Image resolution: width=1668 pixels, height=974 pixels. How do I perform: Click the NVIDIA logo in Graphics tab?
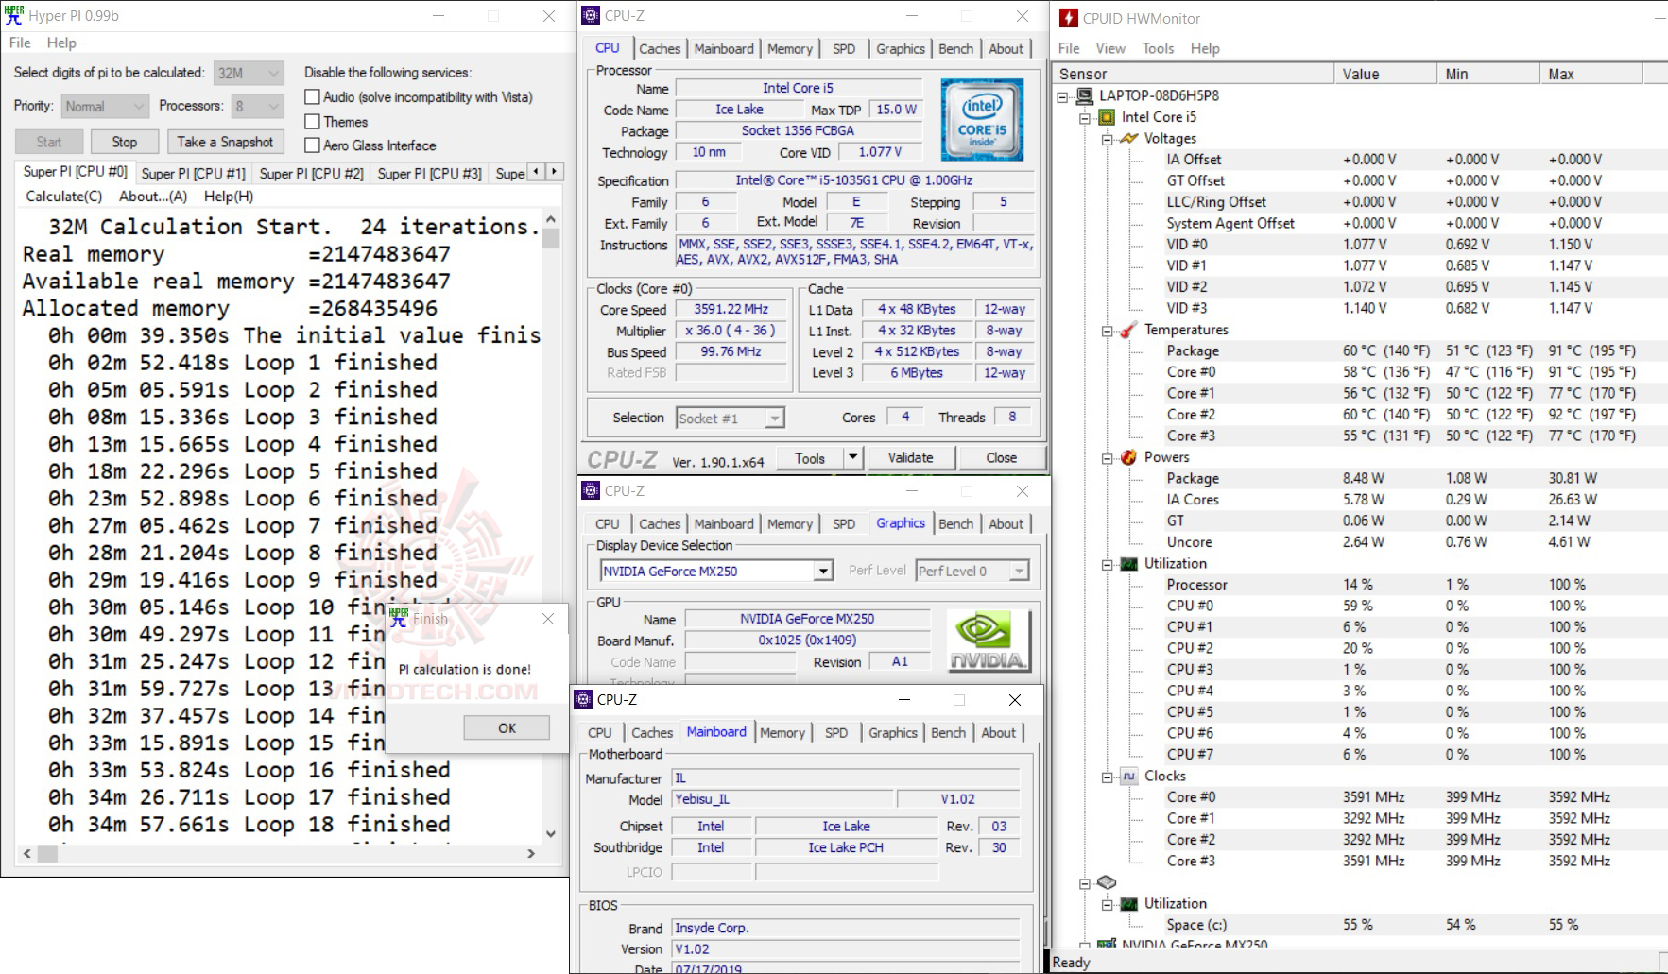pos(988,641)
